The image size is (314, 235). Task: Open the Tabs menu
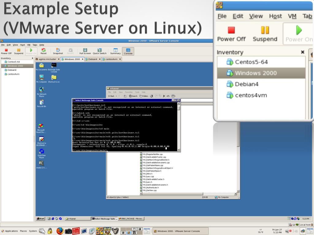35,45
